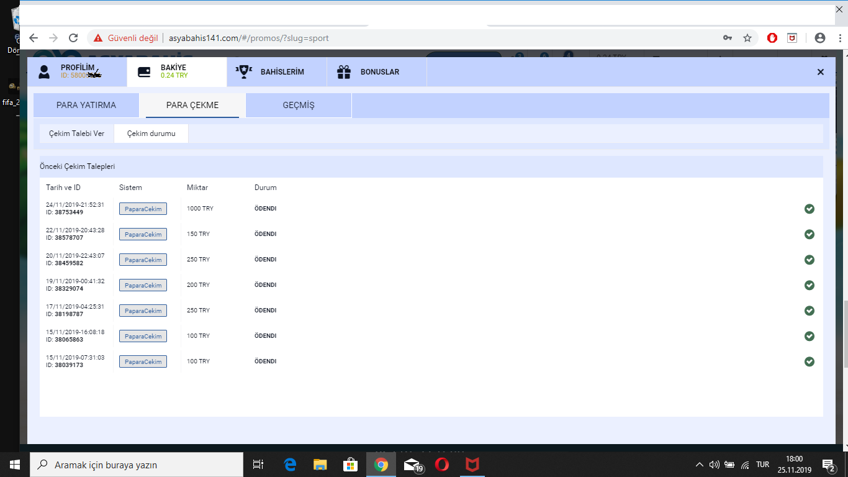Click PaparaCekim button for 150 TRY row

coord(143,234)
